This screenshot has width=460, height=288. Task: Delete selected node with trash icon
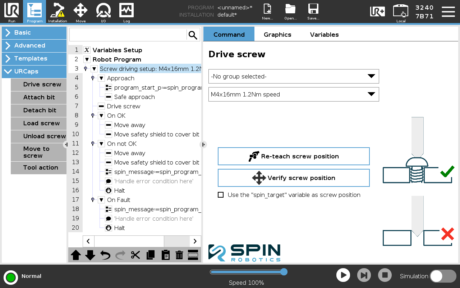179,255
